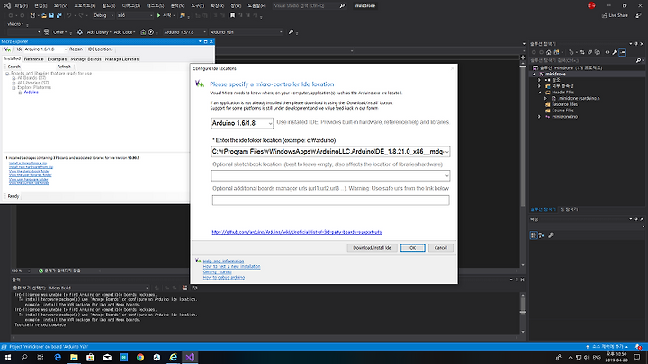The image size is (648, 364).
Task: Click the Home icon in Solution Explorer
Action: pos(549,52)
